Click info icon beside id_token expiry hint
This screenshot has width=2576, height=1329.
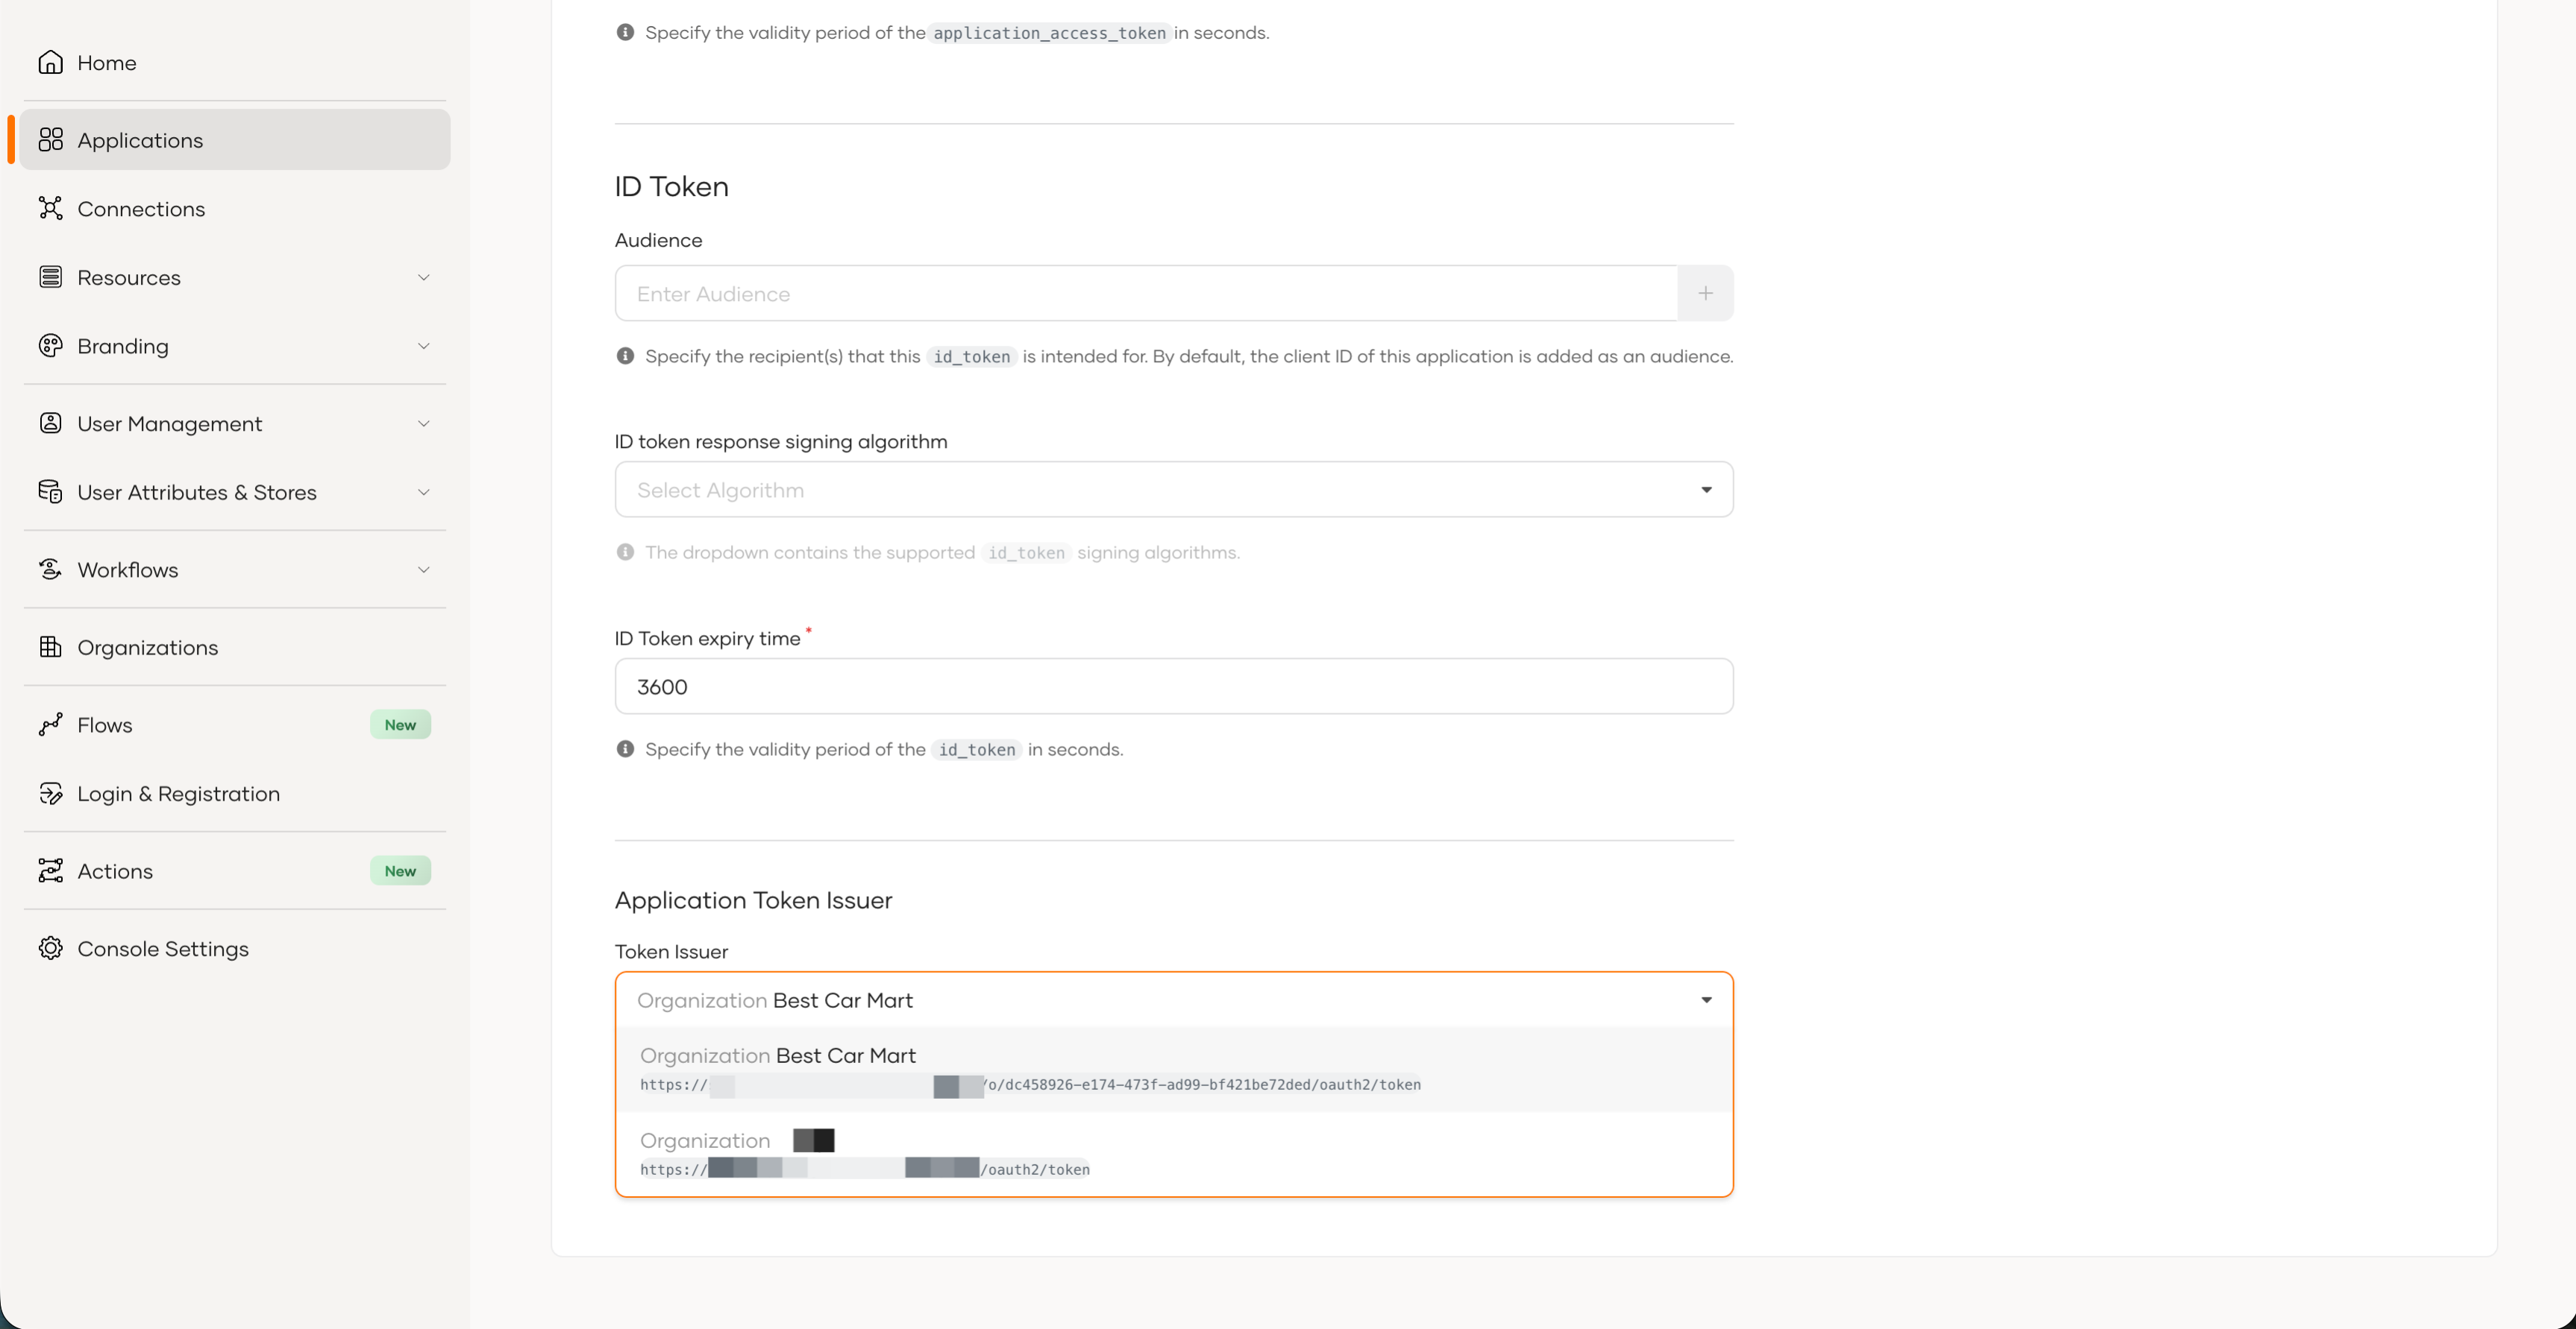coord(625,748)
